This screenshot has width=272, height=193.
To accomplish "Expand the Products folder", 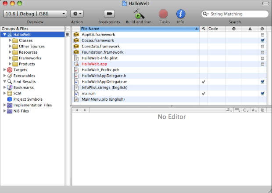I will (x=10, y=64).
